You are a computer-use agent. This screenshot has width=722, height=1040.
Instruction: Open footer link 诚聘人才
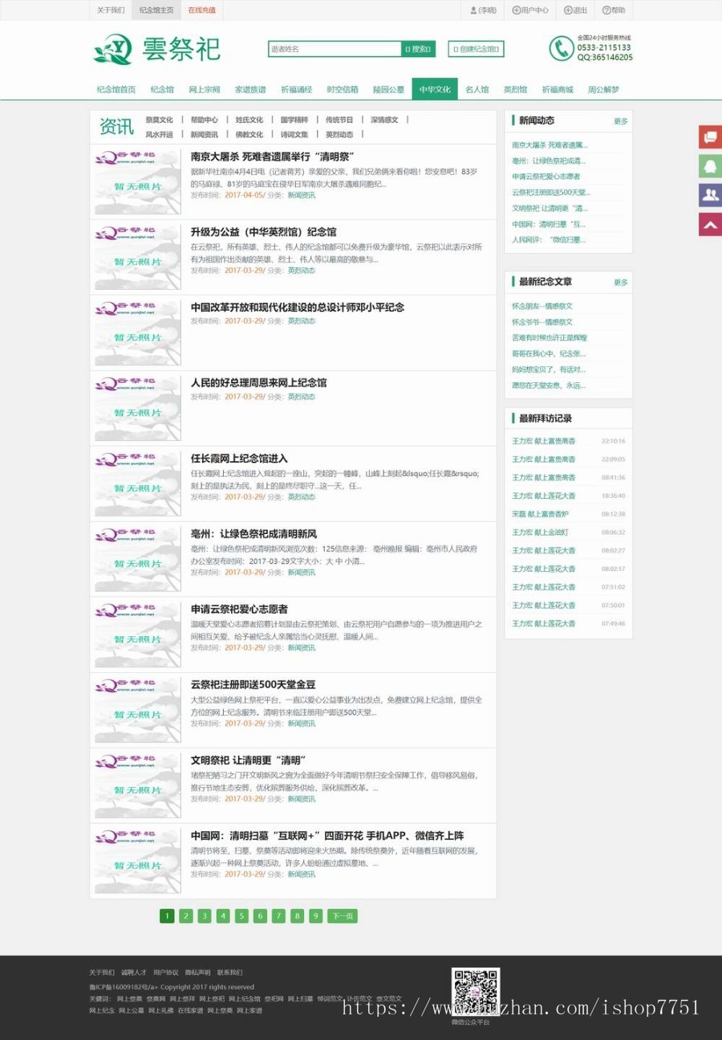coord(134,973)
